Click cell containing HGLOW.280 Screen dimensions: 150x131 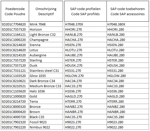128,76
